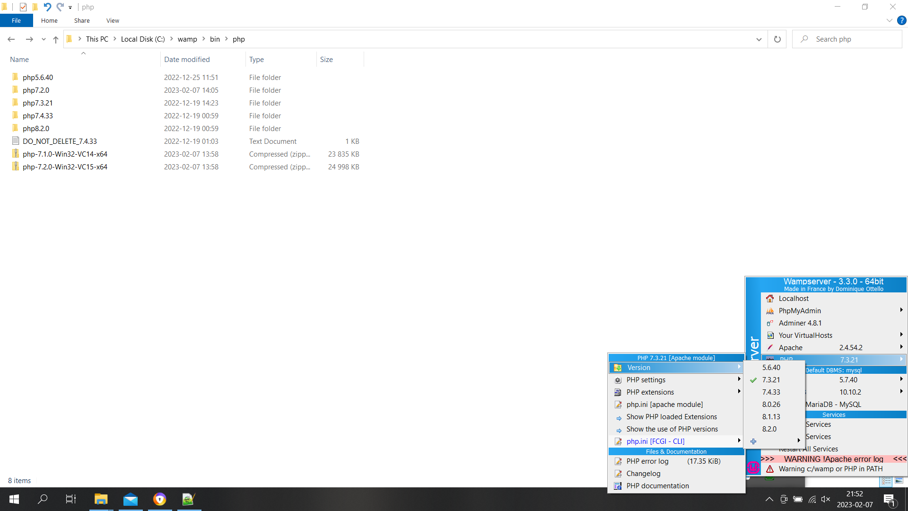Open the View ribbon tab
Screen dimensions: 908x511
(113, 20)
